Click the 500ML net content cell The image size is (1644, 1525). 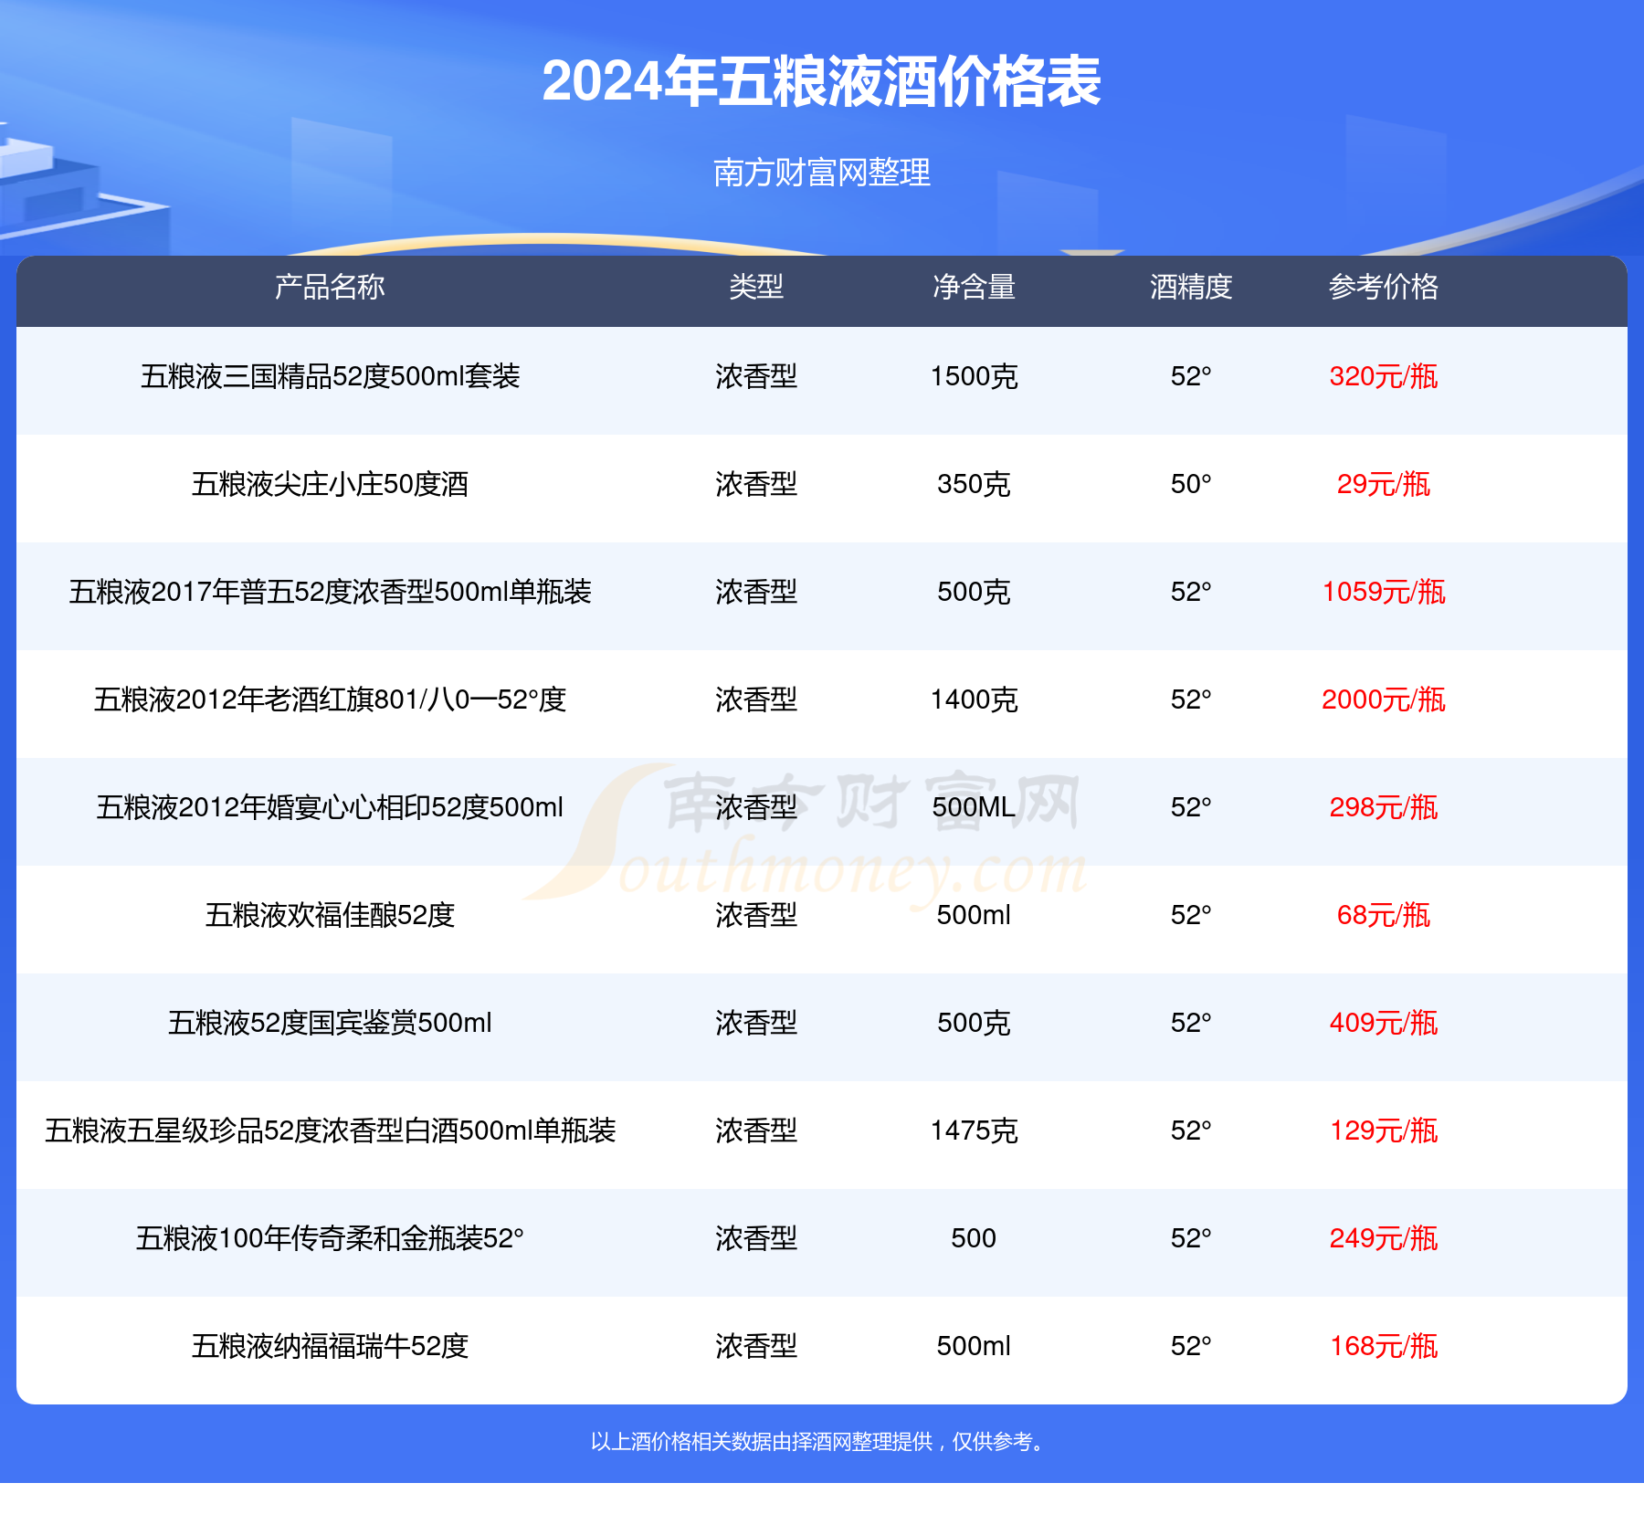[x=974, y=807]
